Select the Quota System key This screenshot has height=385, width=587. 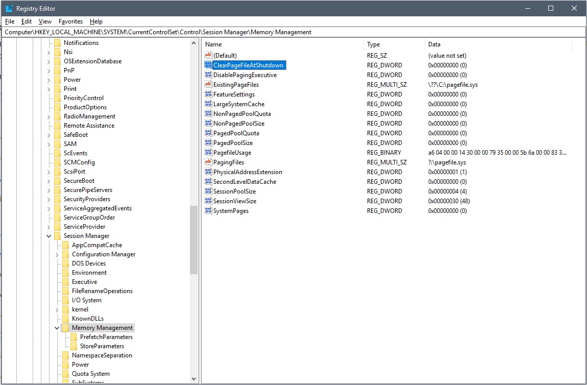tap(90, 374)
